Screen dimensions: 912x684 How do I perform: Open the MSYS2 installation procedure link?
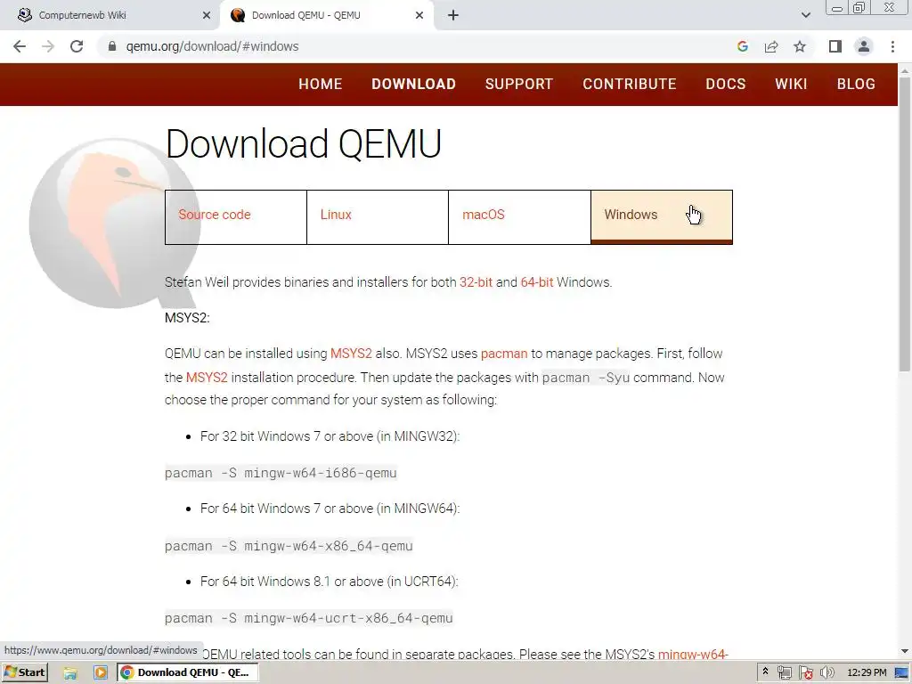coord(207,378)
